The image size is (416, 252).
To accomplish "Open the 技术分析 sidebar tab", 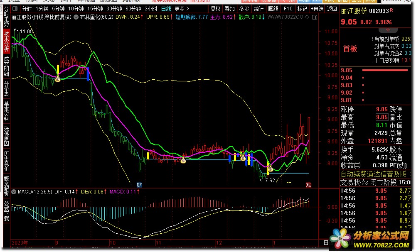I will point(6,42).
